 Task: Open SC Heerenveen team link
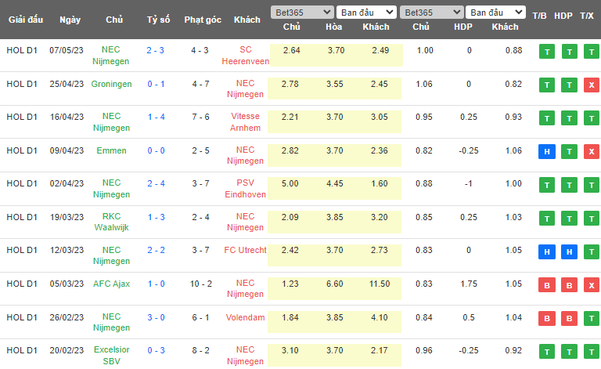245,56
